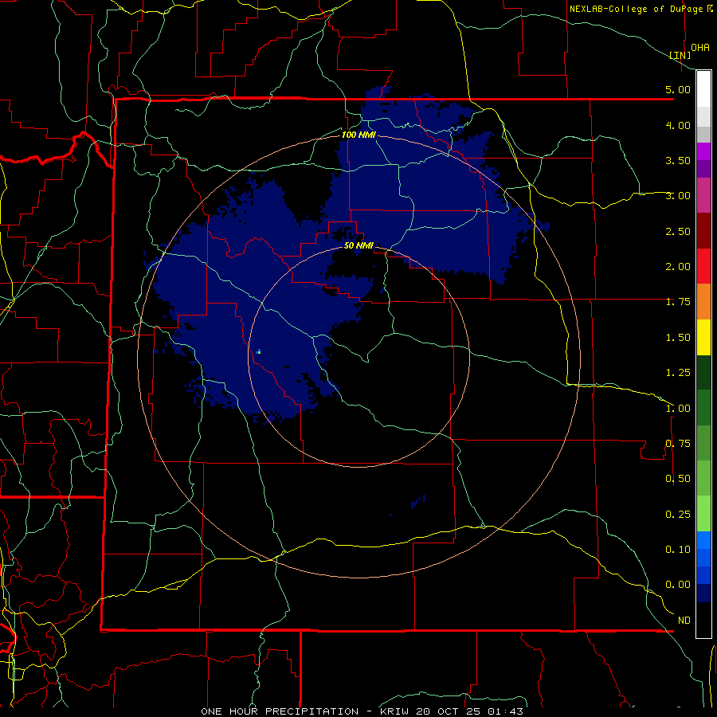Select the ND legend label
The height and width of the screenshot is (717, 717).
pos(684,621)
